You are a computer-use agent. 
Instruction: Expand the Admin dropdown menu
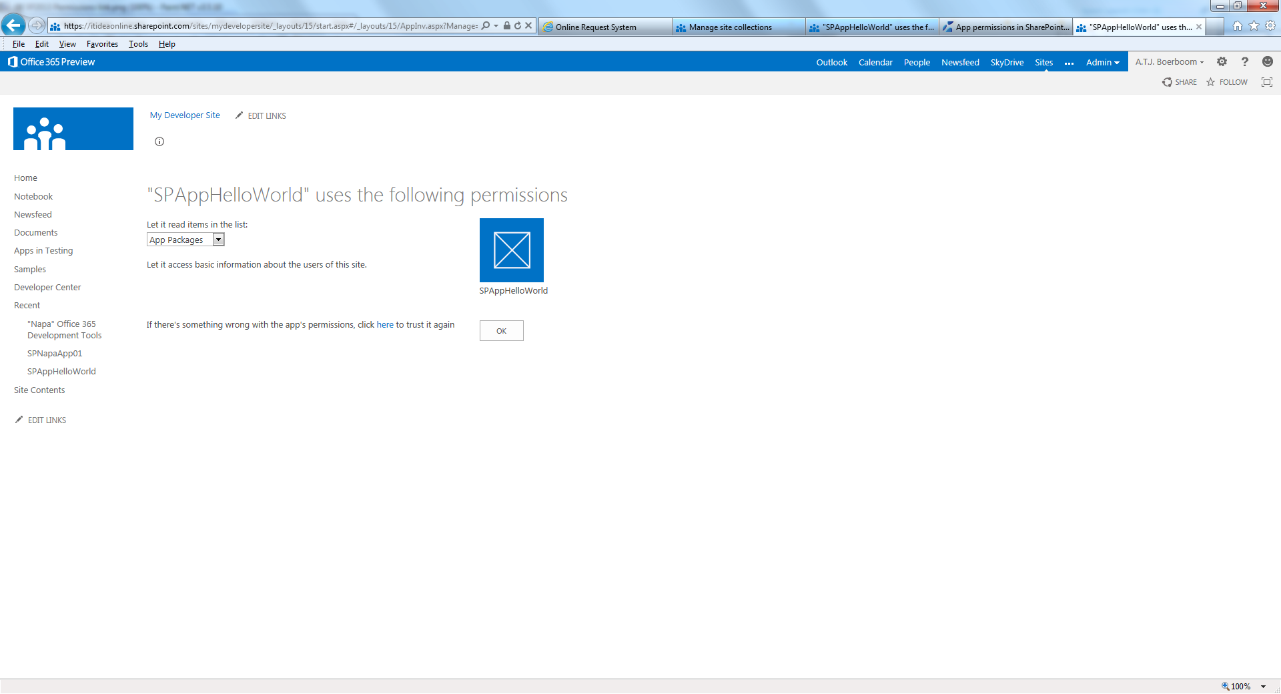[1103, 62]
